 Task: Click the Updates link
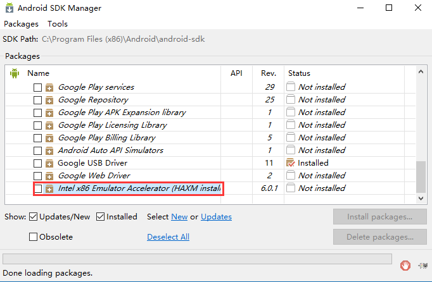tap(216, 217)
